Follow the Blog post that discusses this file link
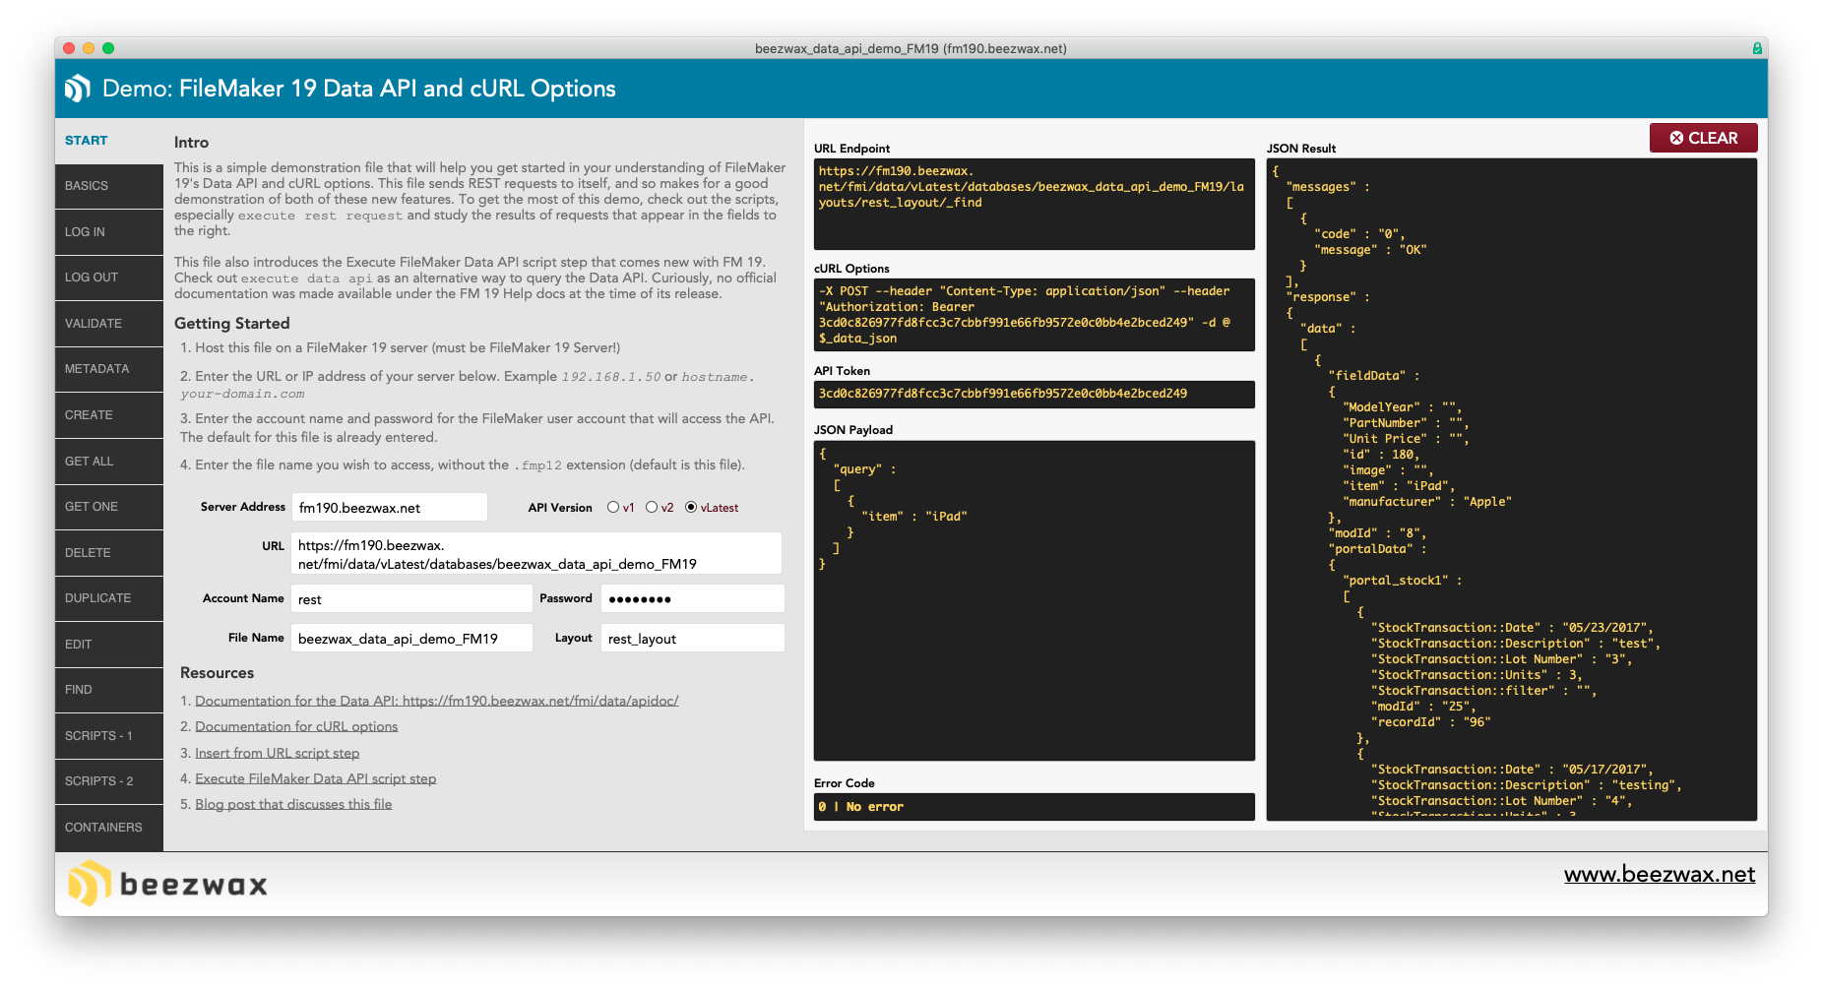This screenshot has height=989, width=1823. click(293, 805)
